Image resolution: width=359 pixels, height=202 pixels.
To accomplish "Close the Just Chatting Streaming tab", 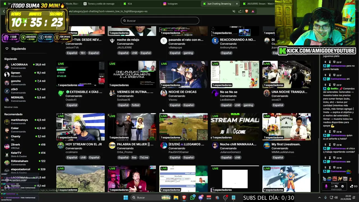I will (x=237, y=4).
